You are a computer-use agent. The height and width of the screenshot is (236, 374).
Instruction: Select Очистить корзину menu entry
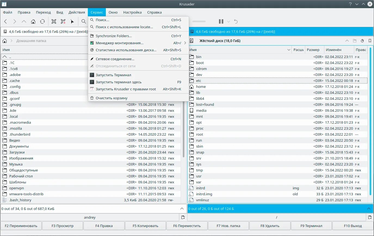(x=138, y=98)
